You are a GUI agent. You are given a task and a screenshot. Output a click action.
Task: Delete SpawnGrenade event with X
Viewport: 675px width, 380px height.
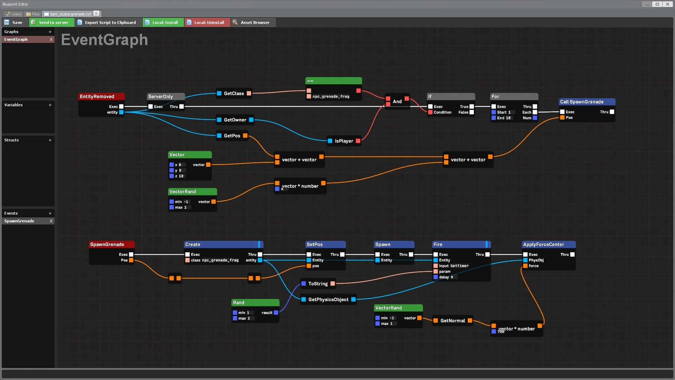pos(51,221)
